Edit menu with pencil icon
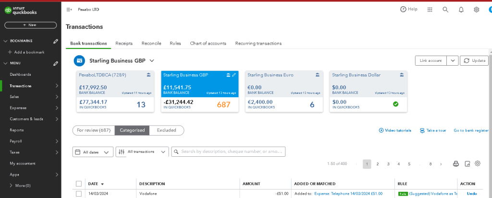The width and height of the screenshot is (492, 198). (x=56, y=63)
